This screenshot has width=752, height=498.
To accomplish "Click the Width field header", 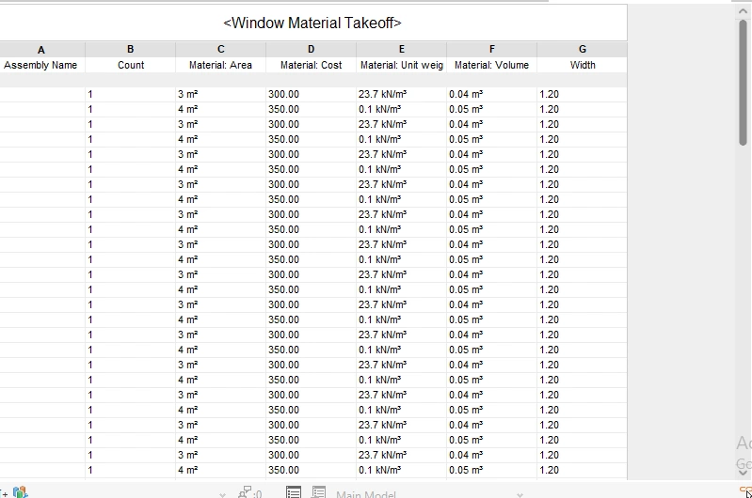I will pyautogui.click(x=583, y=65).
